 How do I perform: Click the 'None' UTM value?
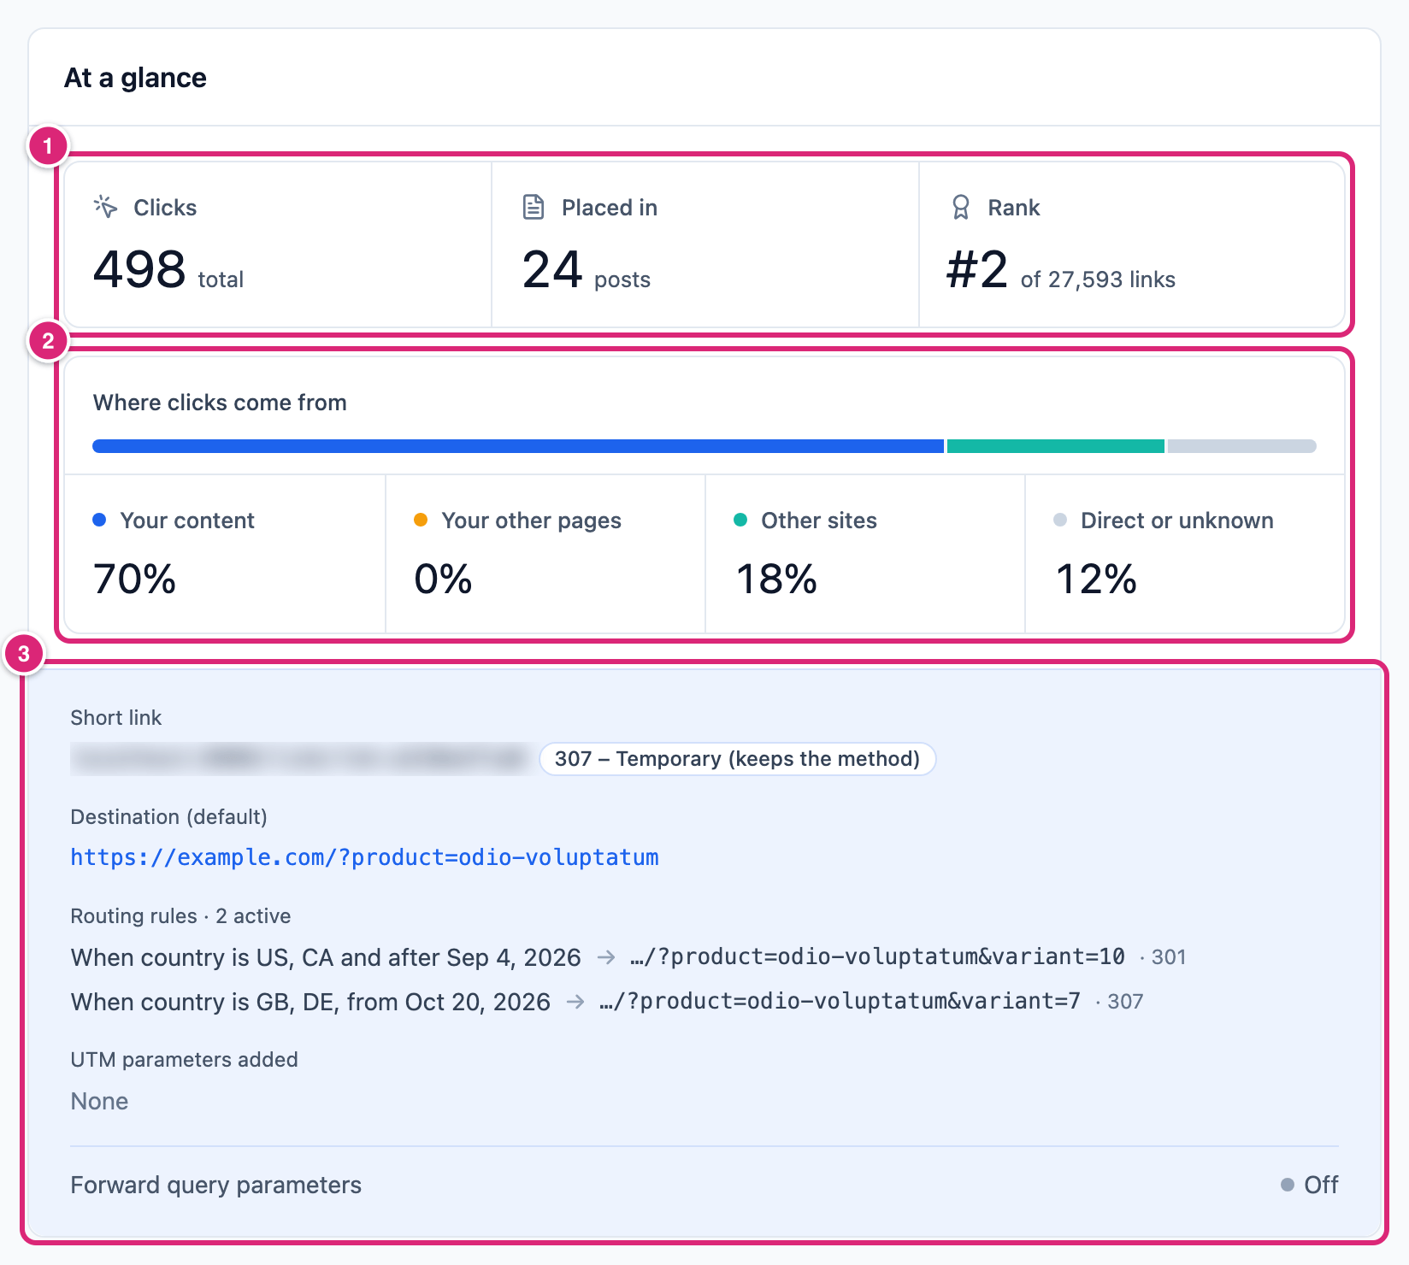pyautogui.click(x=99, y=1101)
